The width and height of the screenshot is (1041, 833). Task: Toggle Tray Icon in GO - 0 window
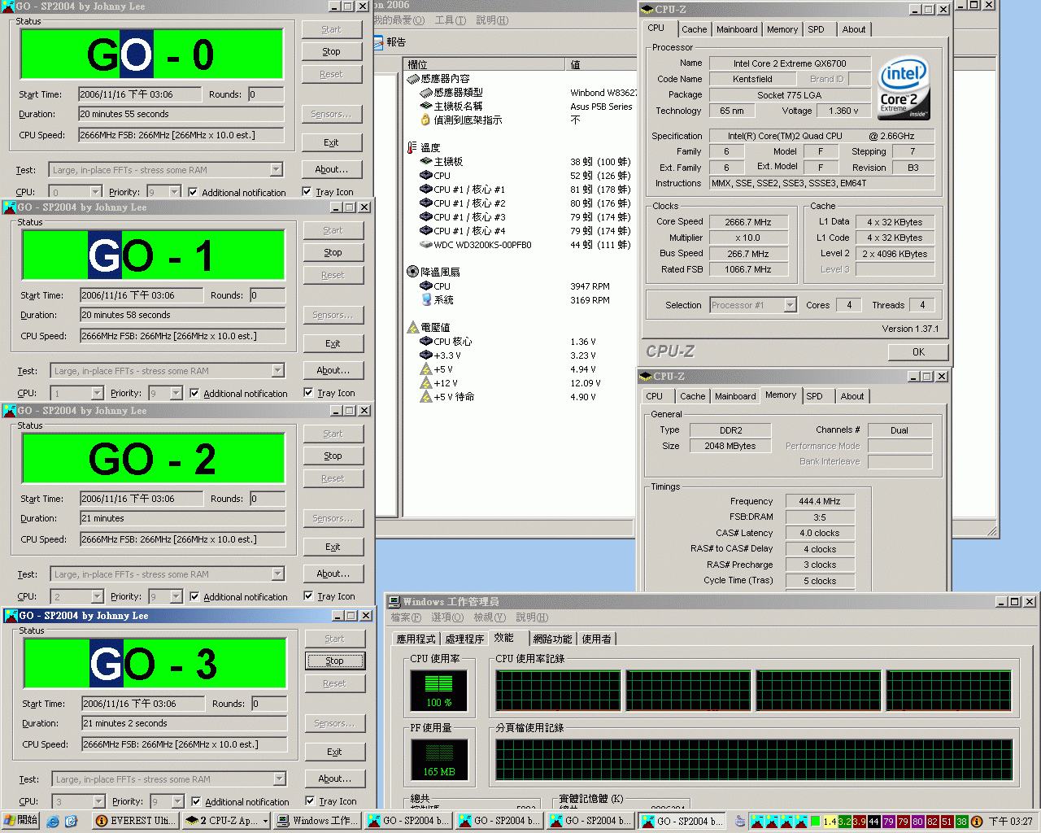coord(307,192)
